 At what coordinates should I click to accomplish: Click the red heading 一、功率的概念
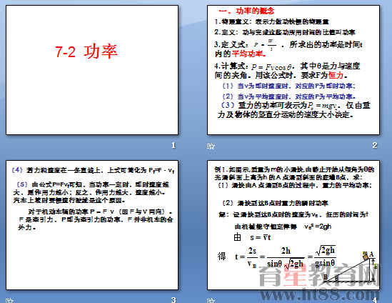[x=246, y=11]
